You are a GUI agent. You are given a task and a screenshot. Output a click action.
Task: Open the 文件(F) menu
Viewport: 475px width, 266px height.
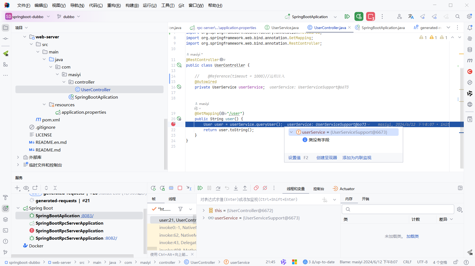click(24, 5)
